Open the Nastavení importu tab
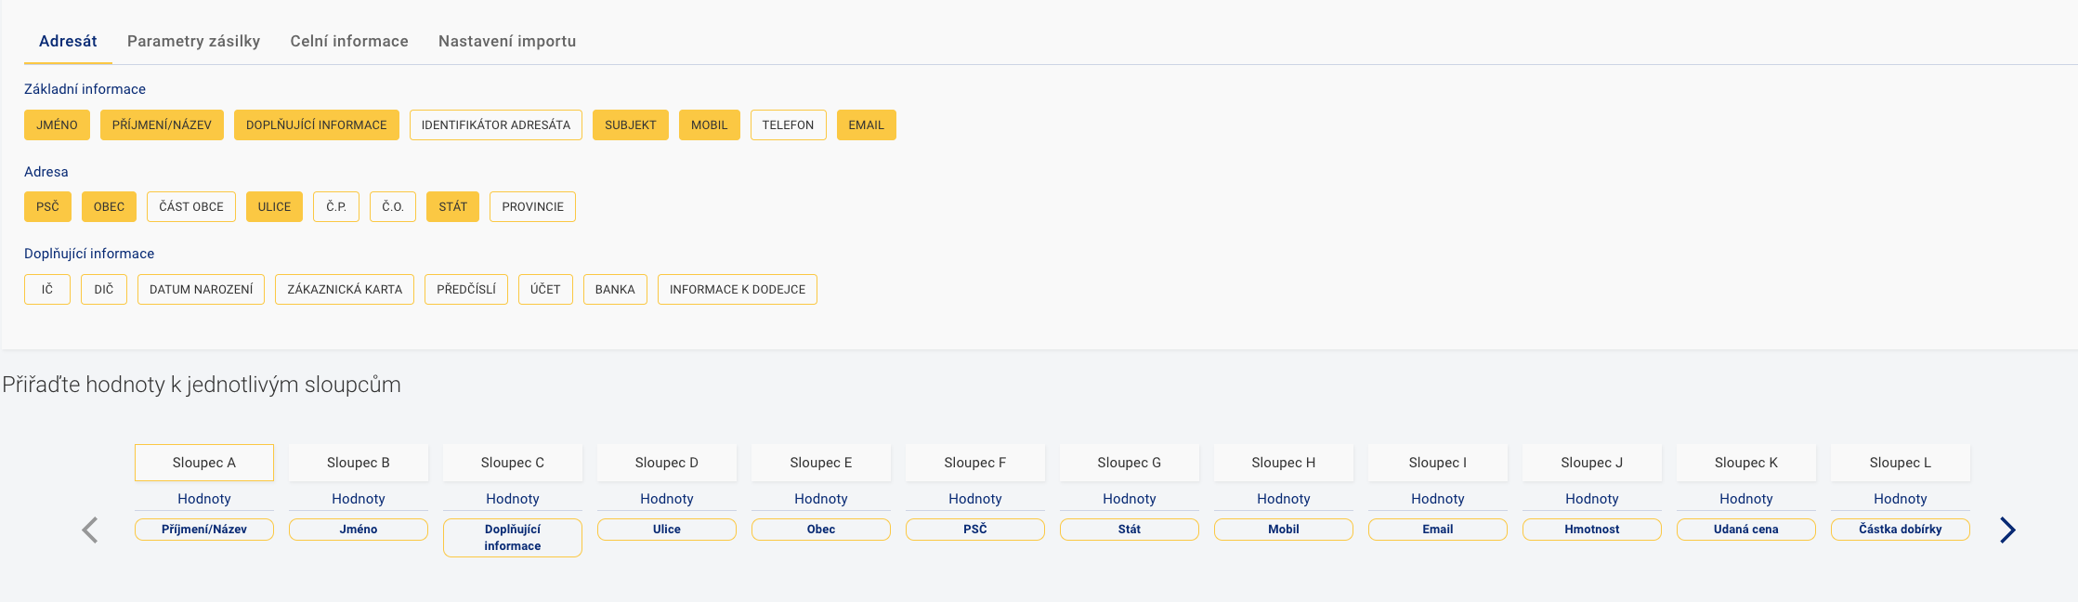 click(x=507, y=41)
